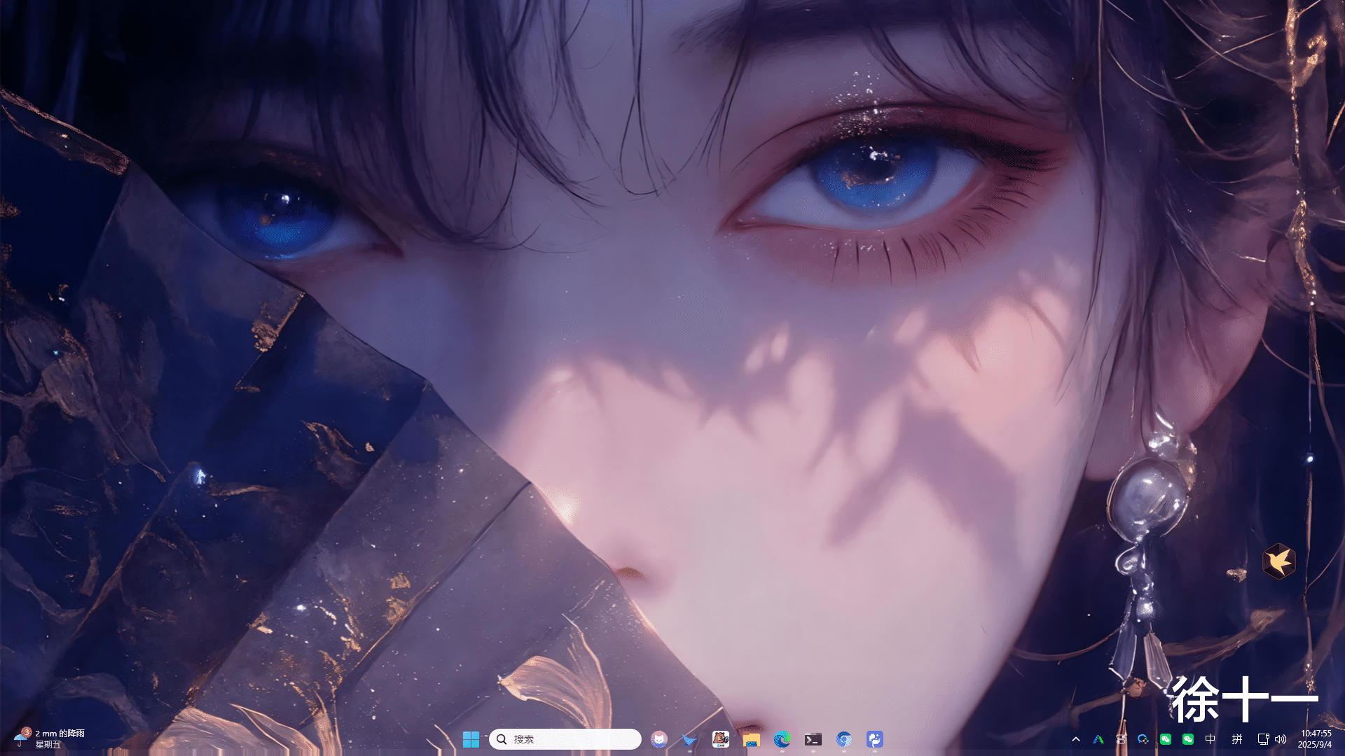Open the blue Chromium browser taskbar icon
The image size is (1345, 756).
[843, 739]
